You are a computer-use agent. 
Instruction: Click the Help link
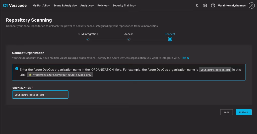click(183, 58)
